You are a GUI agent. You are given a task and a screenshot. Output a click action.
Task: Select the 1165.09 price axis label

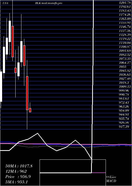[x=125, y=19]
